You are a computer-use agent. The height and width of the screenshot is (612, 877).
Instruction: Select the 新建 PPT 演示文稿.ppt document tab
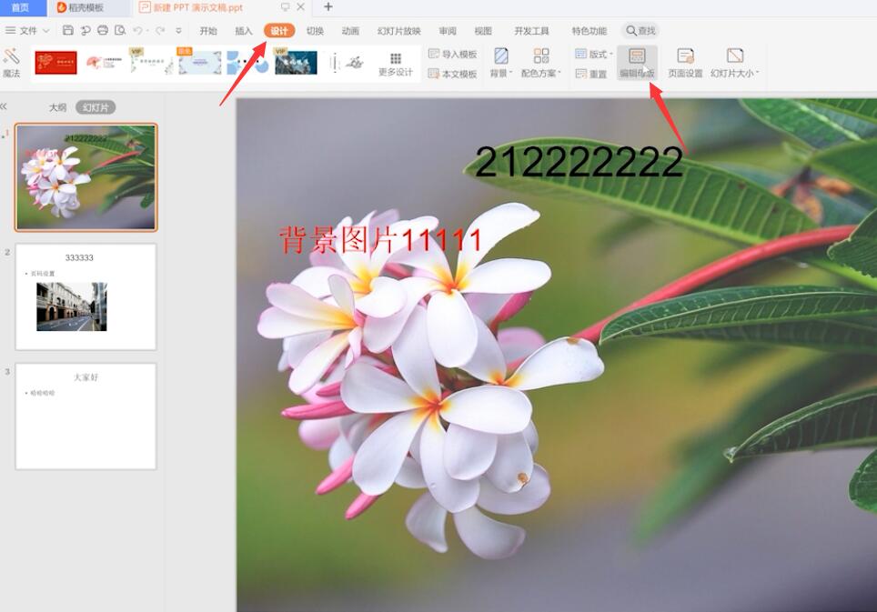pyautogui.click(x=198, y=7)
